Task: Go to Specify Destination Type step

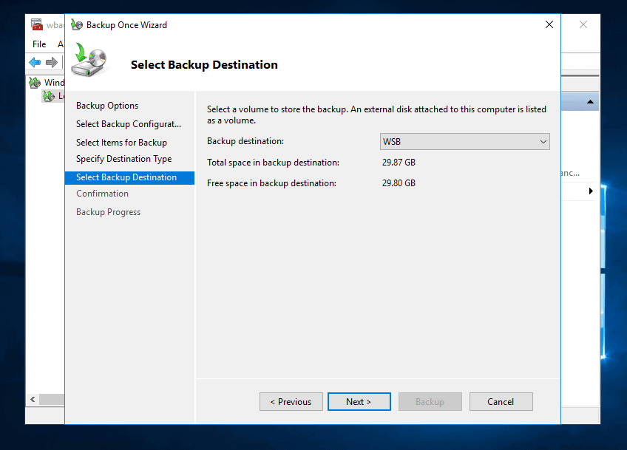Action: pyautogui.click(x=123, y=159)
